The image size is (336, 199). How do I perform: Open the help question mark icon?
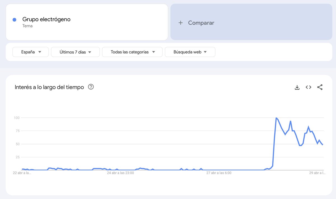click(x=91, y=87)
